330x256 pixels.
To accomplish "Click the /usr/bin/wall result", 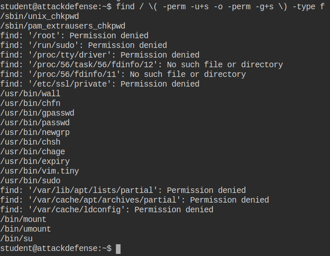I will 30,94.
